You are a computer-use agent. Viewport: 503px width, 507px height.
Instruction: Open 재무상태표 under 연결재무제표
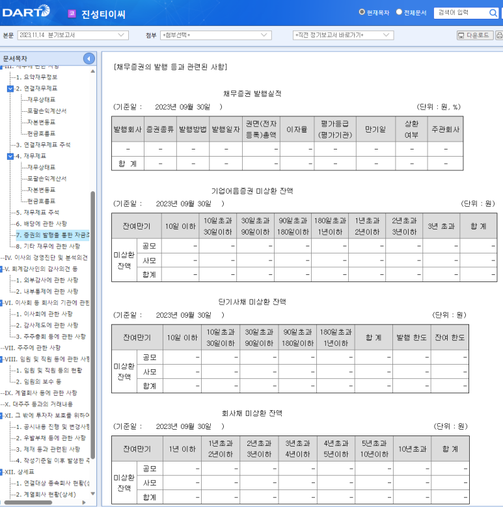click(x=41, y=99)
